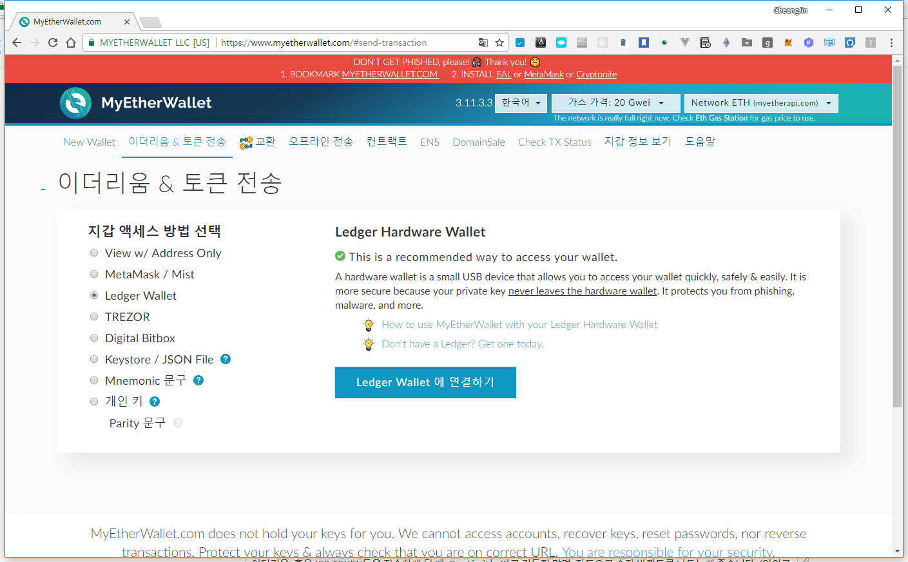This screenshot has height=562, width=908.
Task: Click the blue checkmark extension icon
Action: pos(520,43)
